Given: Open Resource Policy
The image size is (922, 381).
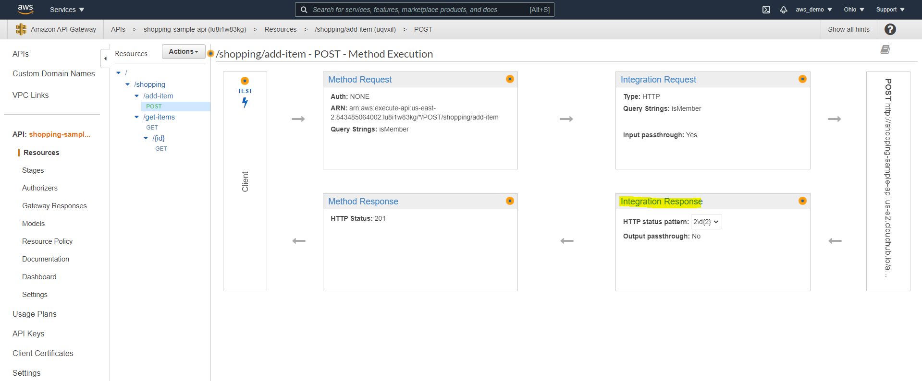Looking at the screenshot, I should pyautogui.click(x=47, y=241).
